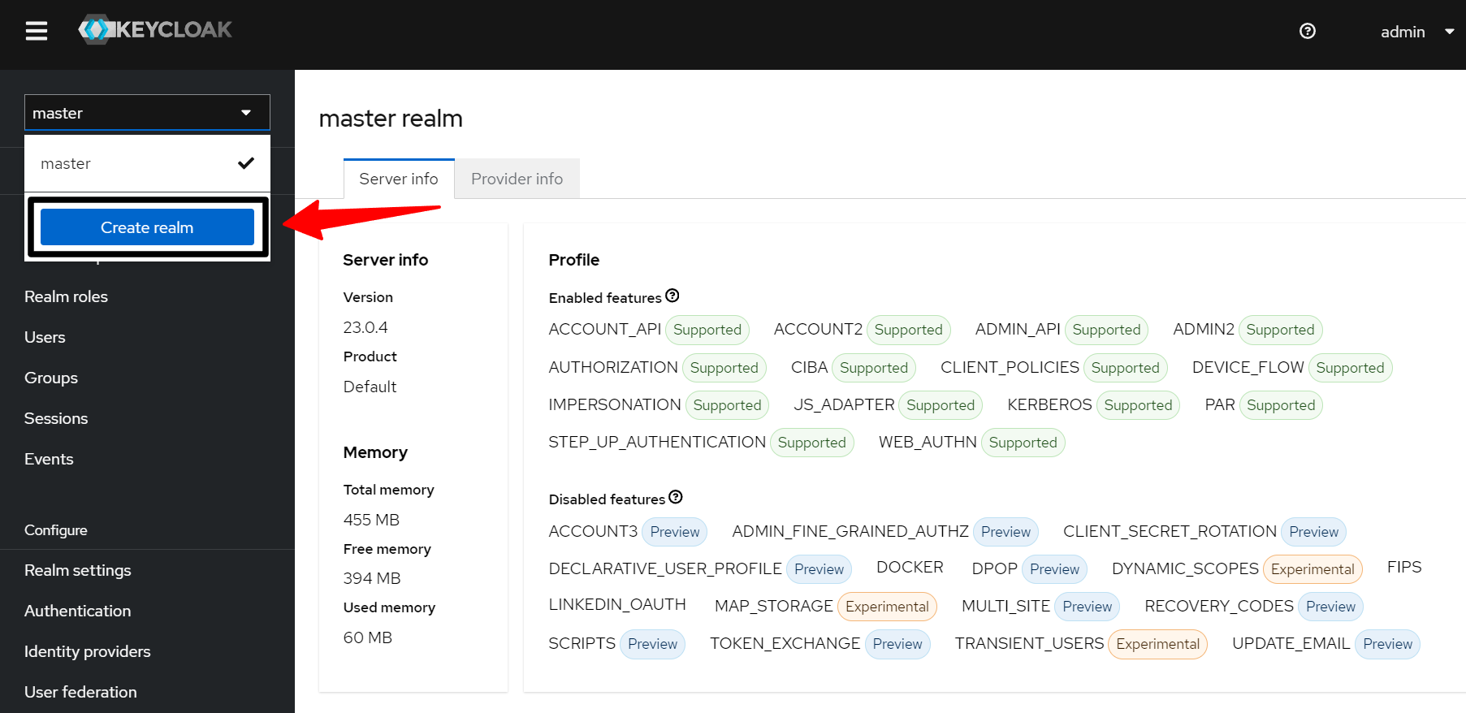Click Supported badge next to PAR

1281,405
